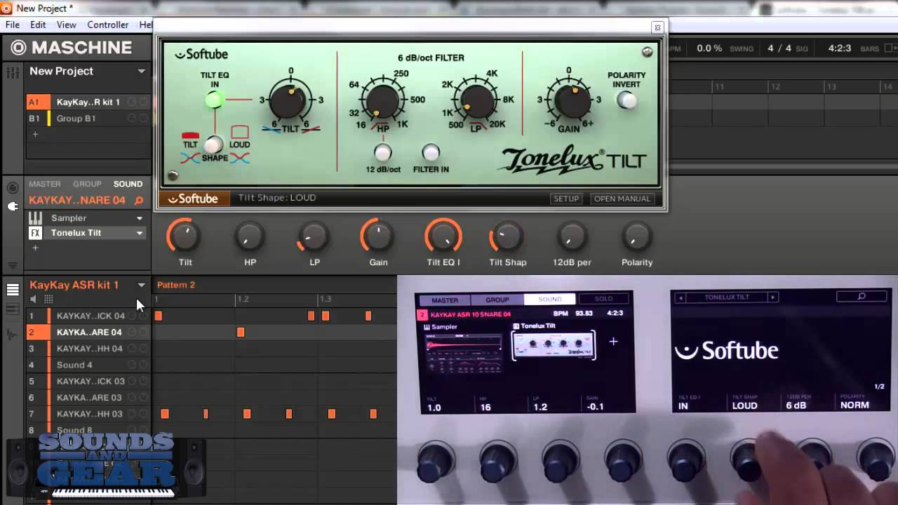Open the File menu
Image resolution: width=898 pixels, height=505 pixels.
pyautogui.click(x=13, y=25)
